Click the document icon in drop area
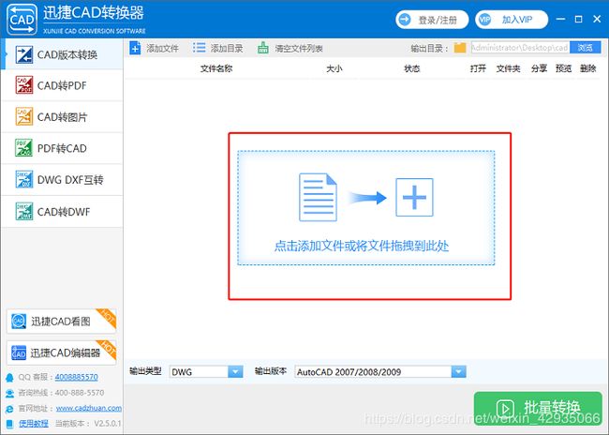The image size is (609, 435). point(318,197)
